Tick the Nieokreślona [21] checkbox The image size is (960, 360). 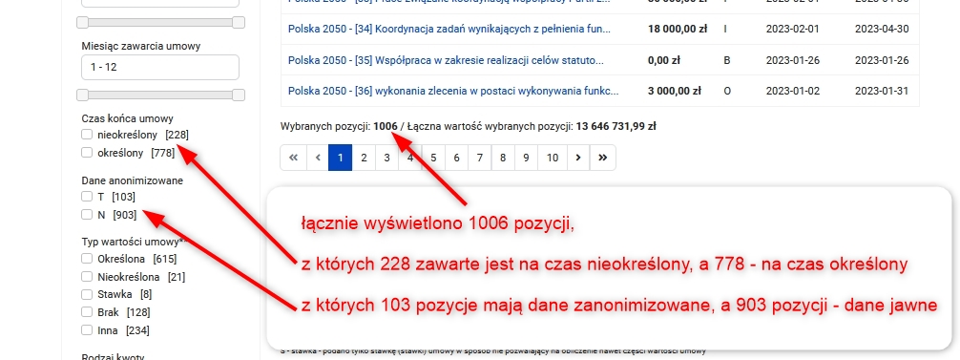[x=87, y=277]
